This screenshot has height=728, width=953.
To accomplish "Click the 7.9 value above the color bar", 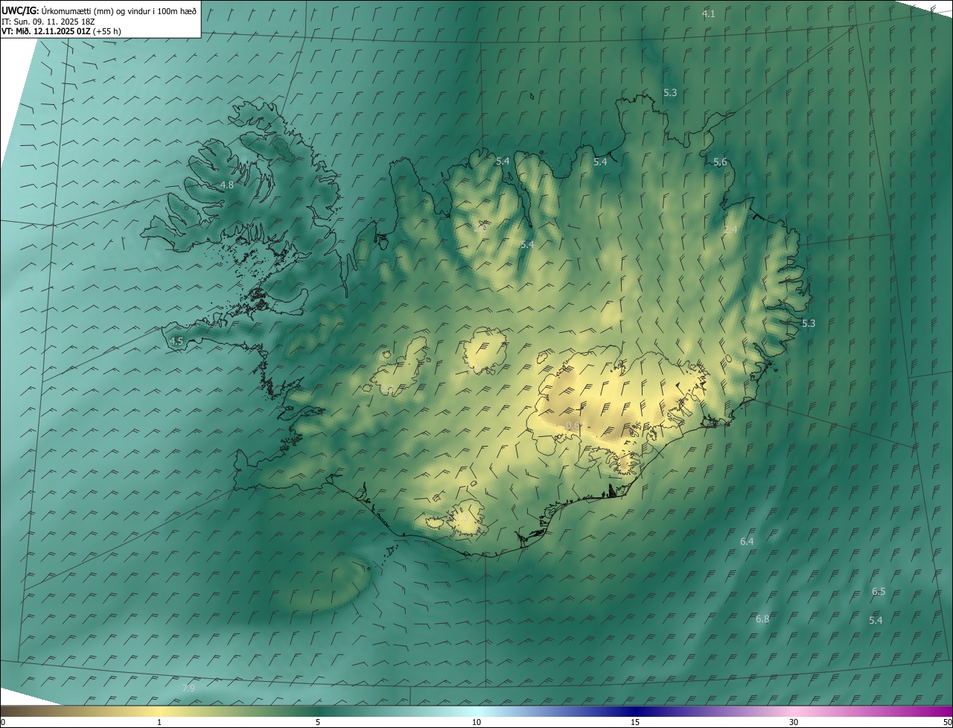I will pos(188,689).
